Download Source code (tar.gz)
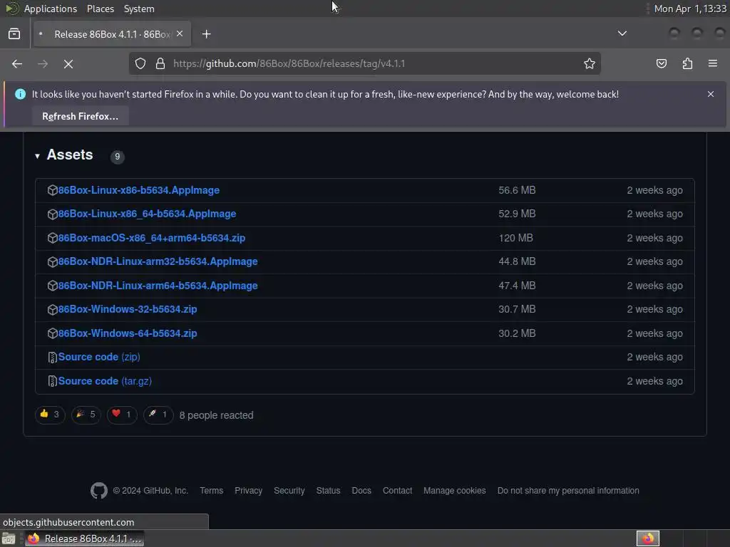 (105, 382)
